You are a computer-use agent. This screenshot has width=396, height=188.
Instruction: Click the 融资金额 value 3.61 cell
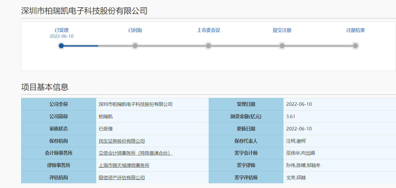tap(290, 117)
